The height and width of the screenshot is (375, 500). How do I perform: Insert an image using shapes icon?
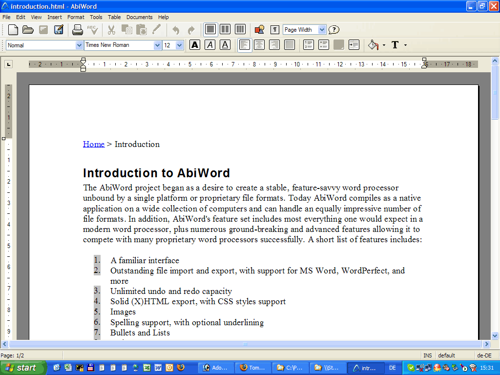tap(260, 30)
